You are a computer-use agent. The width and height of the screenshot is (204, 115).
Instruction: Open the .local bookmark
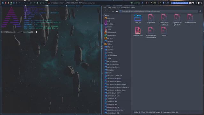click(x=108, y=58)
